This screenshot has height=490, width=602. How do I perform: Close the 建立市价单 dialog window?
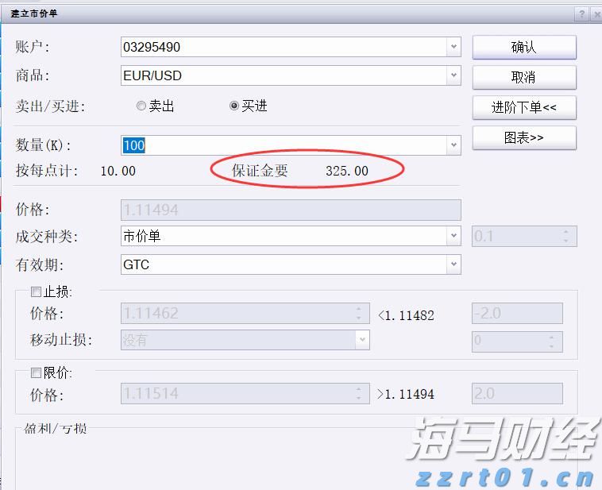click(597, 14)
